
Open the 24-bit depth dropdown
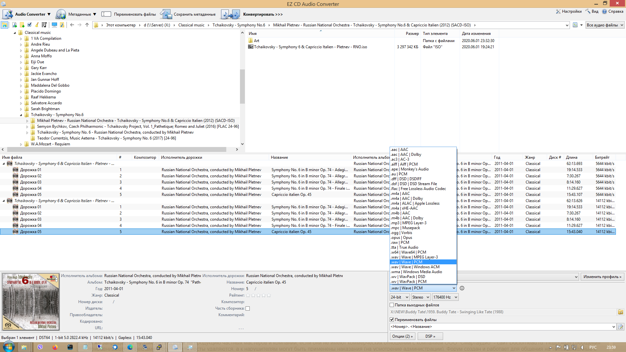[x=399, y=297]
